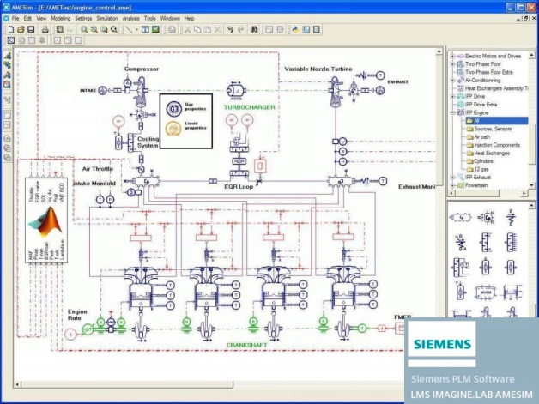
Task: Open the line tool dropdown arrow
Action: coord(136,30)
